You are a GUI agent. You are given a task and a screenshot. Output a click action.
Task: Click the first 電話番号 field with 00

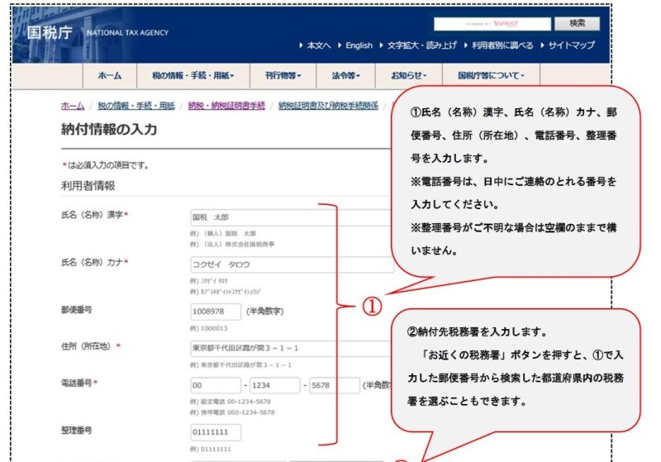click(216, 385)
